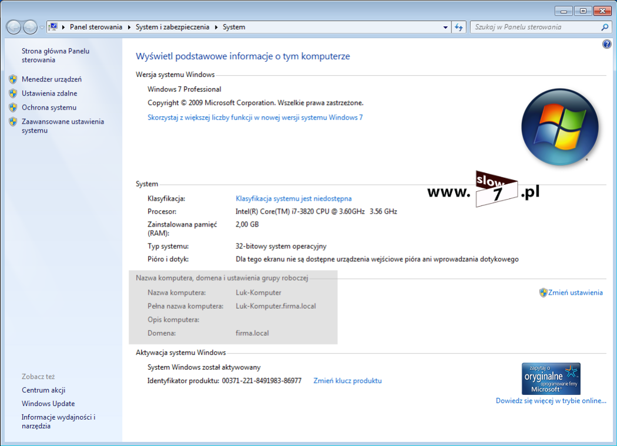Screen dimensions: 617x446
Task: Click the shield icon beside Ochrona systemu
Action: pos(13,107)
